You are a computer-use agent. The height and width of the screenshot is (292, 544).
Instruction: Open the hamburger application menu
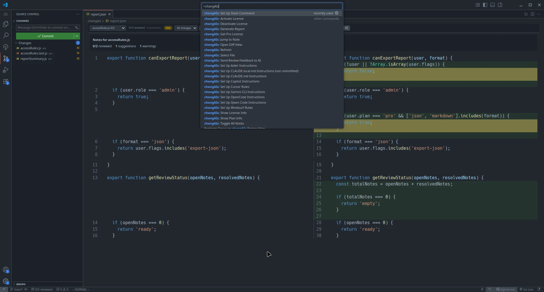(5, 14)
